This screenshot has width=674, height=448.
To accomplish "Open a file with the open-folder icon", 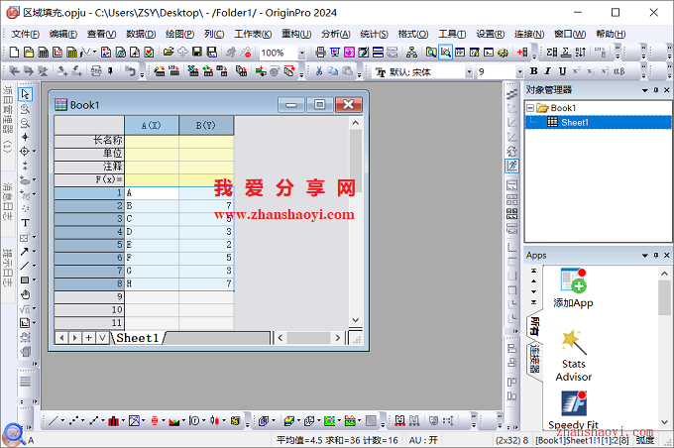I will click(168, 52).
